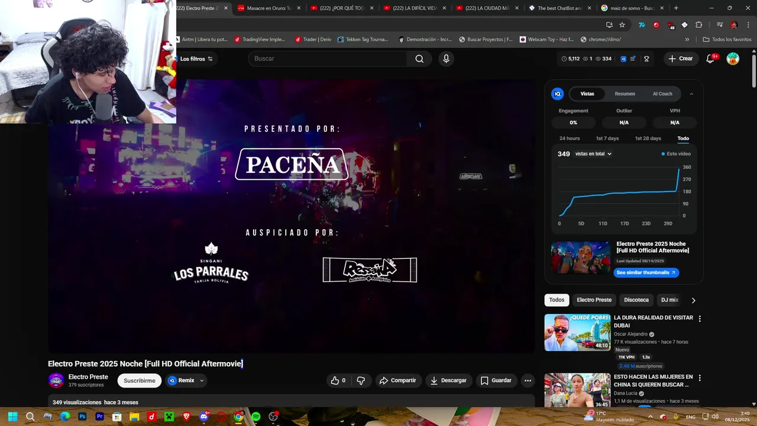Click the Suscribirme button
Screen dimensions: 757x426
[140, 380]
